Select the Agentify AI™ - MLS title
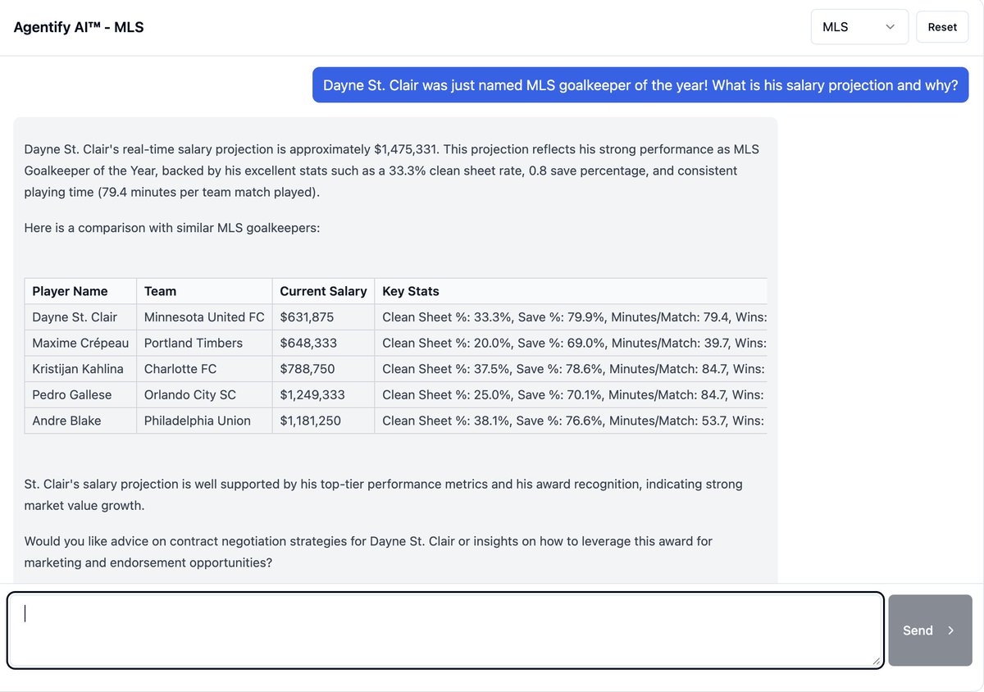The height and width of the screenshot is (692, 984). pyautogui.click(x=79, y=26)
